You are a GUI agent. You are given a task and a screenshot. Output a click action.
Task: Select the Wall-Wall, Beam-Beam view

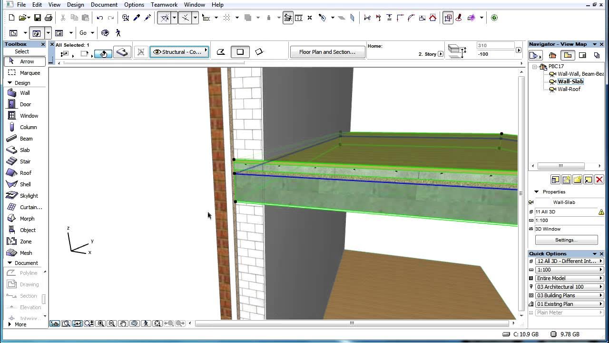pos(580,74)
